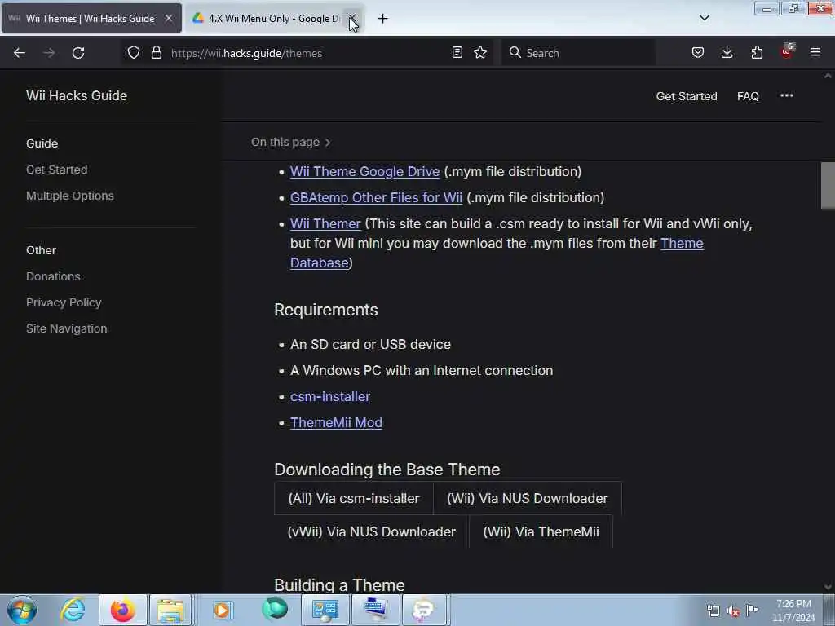Open GBAtemp Other Files for Wii link
Viewport: 835px width, 626px height.
(376, 197)
